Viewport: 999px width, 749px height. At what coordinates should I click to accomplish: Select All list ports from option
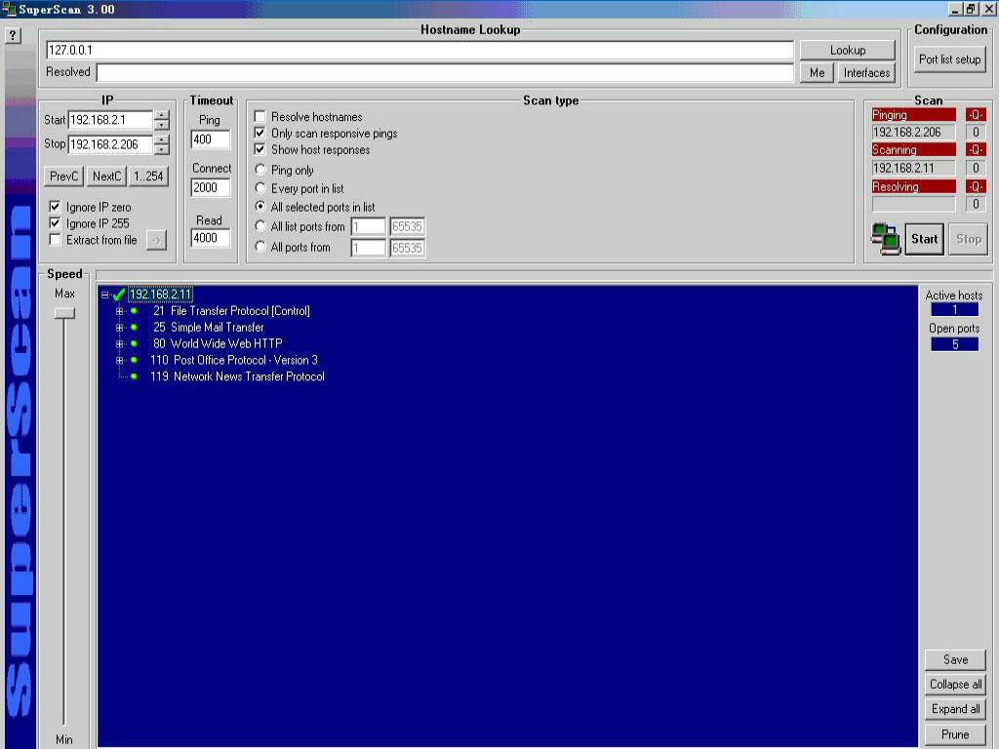(x=260, y=226)
